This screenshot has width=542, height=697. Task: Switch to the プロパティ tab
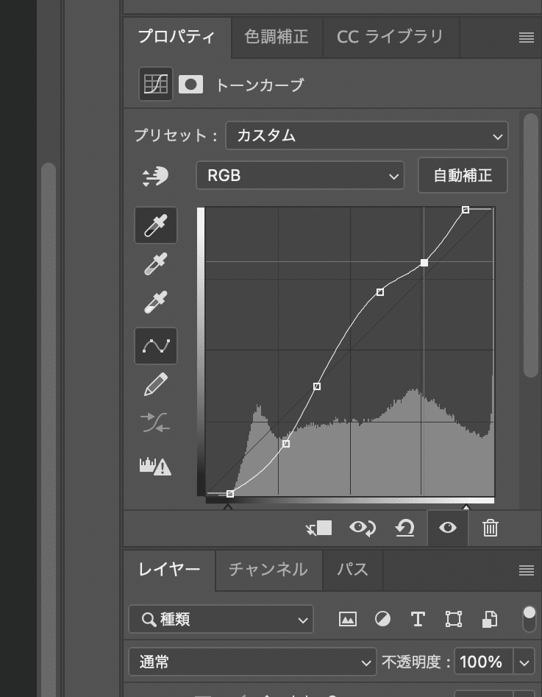[x=176, y=37]
